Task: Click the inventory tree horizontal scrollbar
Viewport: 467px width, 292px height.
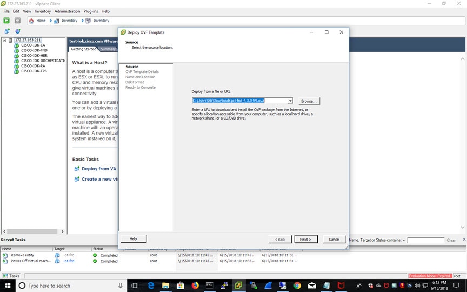Action: [32, 231]
